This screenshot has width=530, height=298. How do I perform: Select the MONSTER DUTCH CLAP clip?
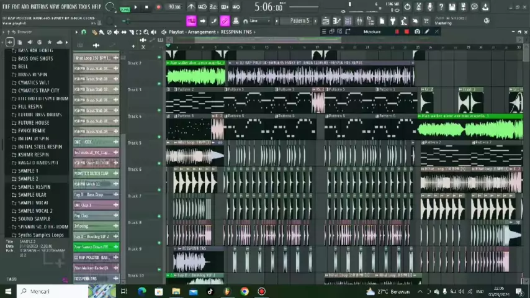[x=92, y=173]
